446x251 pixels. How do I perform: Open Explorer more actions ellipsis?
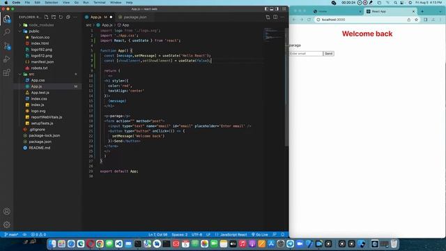[x=75, y=17]
